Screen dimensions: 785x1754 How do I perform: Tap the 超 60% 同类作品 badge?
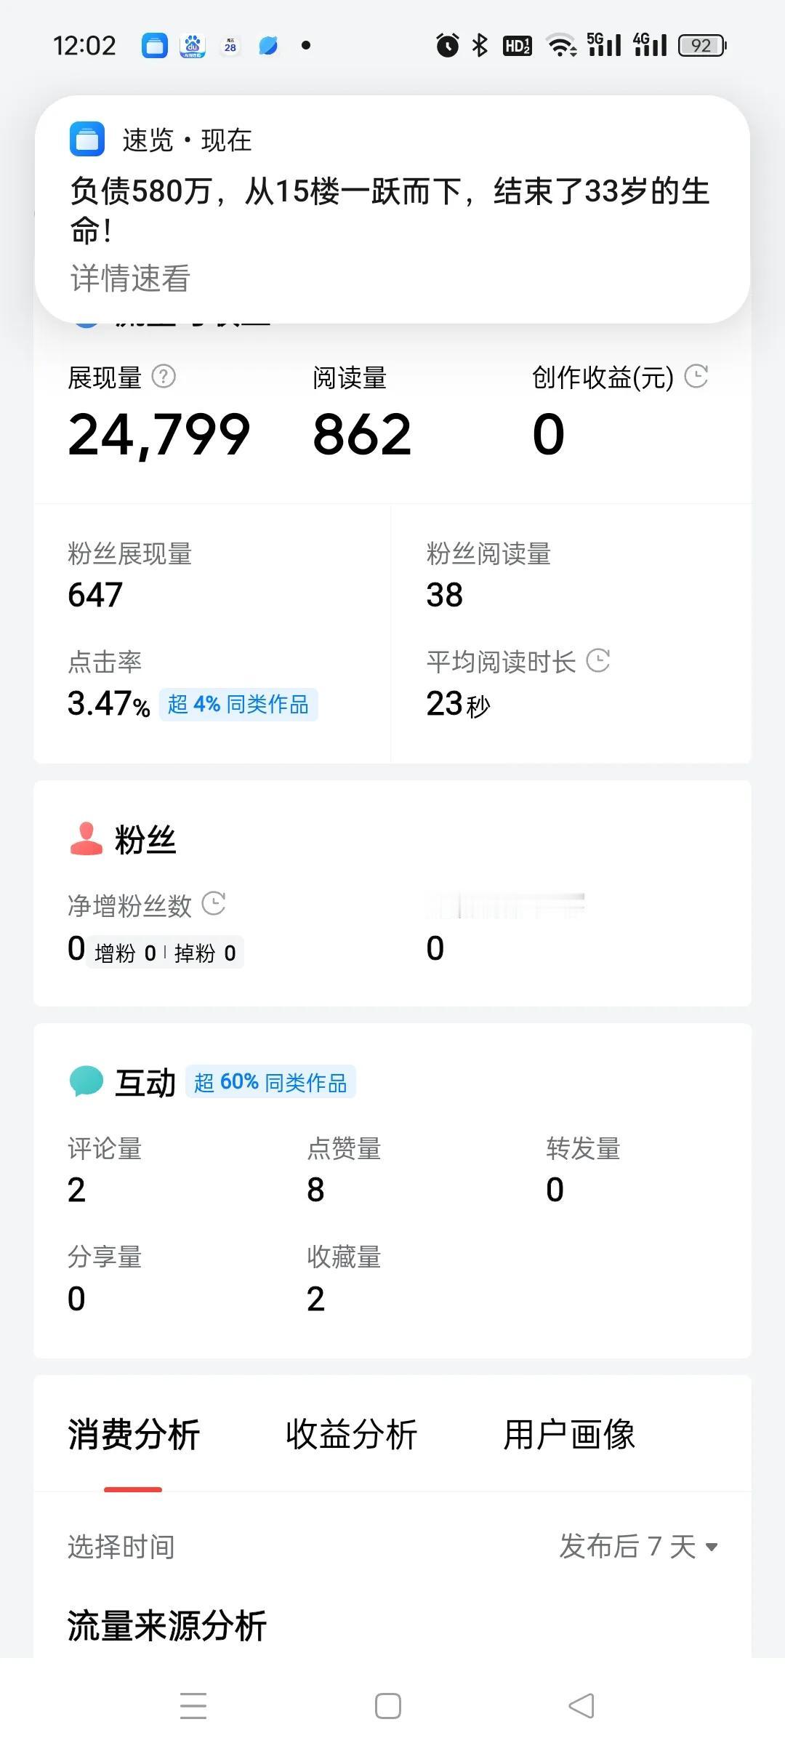tap(270, 1081)
